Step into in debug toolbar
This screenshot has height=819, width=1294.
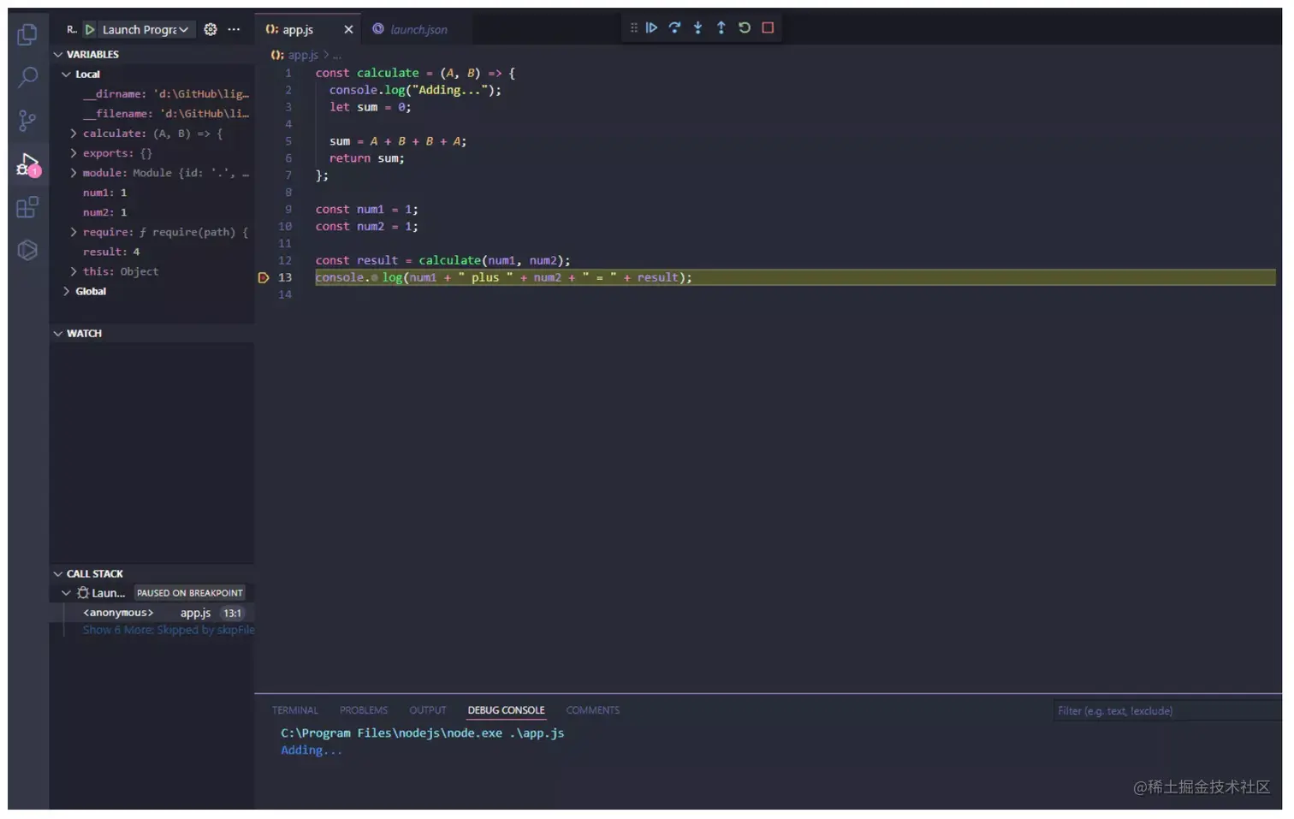[697, 28]
